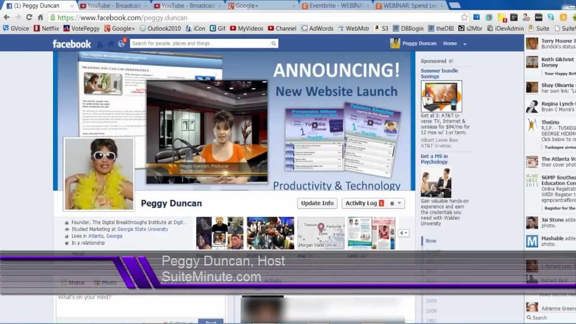576x324 pixels.
Task: Open Shay Olivarria ticker item
Action: 551,88
